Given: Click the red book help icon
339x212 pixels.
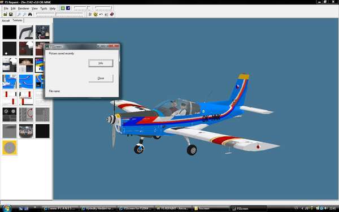Looking at the screenshot, I should (x=112, y=14).
